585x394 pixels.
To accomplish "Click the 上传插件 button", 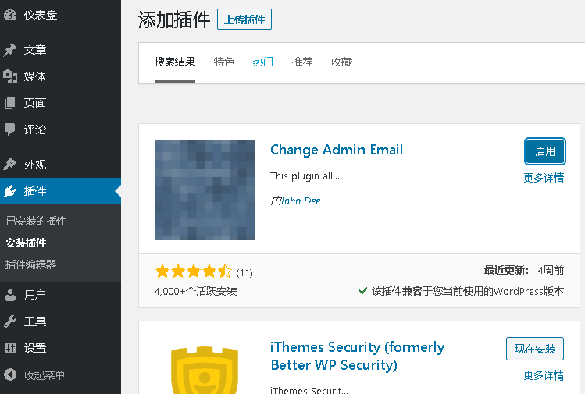I will [244, 20].
